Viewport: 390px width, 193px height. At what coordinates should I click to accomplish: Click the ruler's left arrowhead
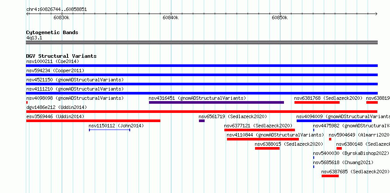(27, 14)
